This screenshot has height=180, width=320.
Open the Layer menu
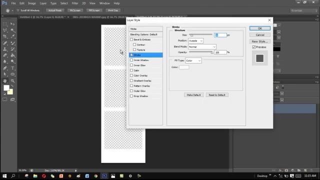(43, 3)
